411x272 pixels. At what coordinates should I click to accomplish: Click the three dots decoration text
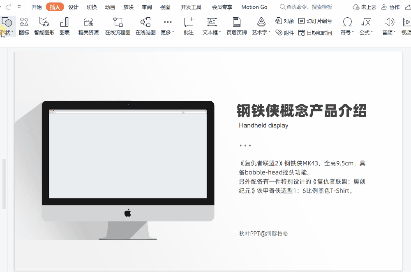click(245, 145)
